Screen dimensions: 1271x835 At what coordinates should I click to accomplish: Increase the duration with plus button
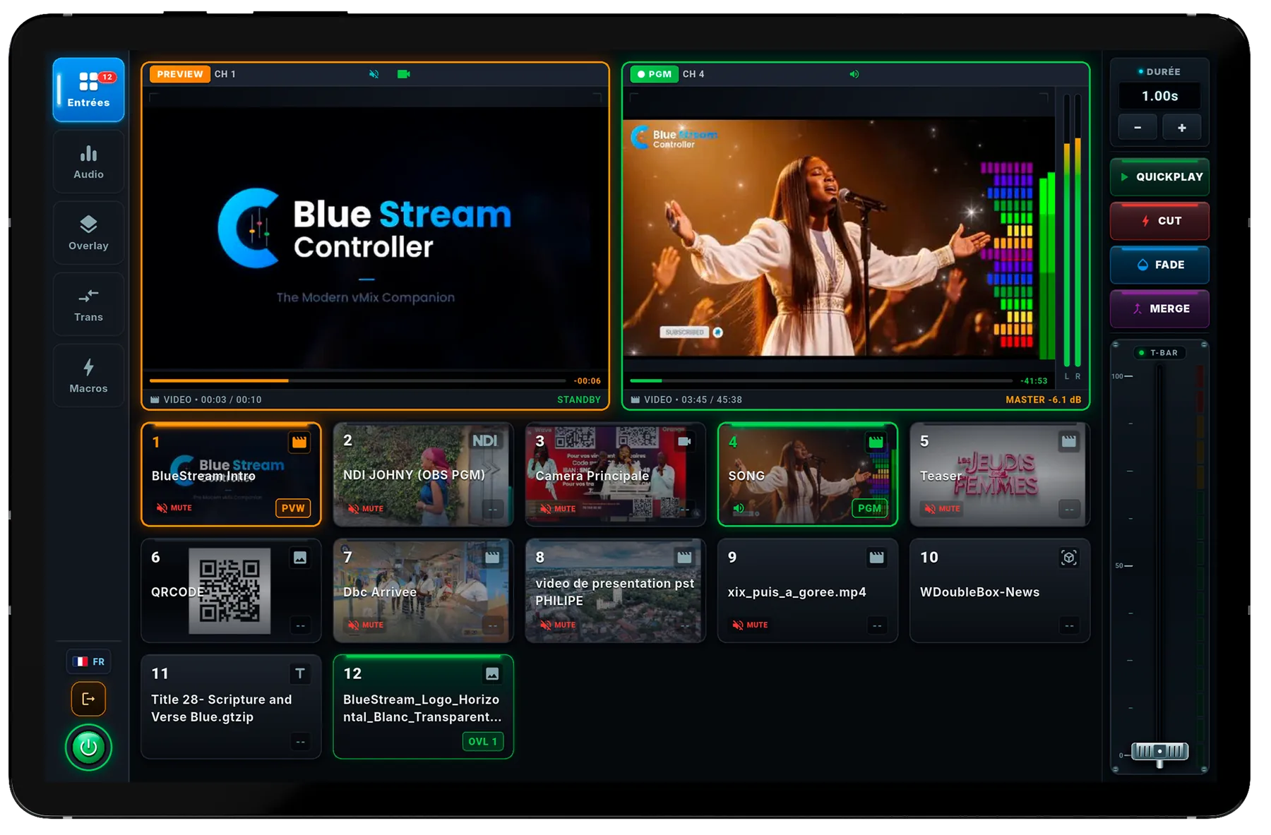pyautogui.click(x=1181, y=128)
